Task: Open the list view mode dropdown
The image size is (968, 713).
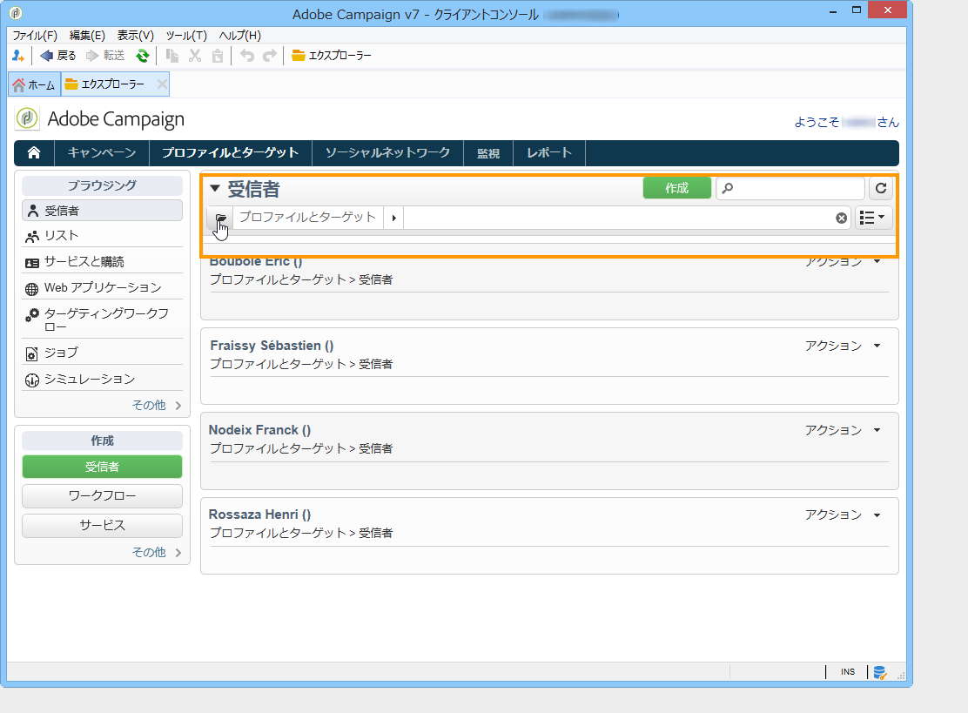Action: pyautogui.click(x=873, y=218)
